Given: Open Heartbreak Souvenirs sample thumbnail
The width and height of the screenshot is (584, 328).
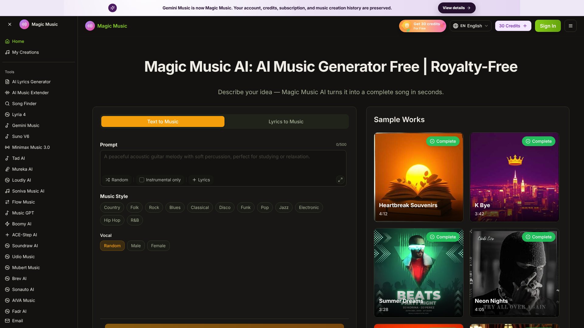Looking at the screenshot, I should click(419, 177).
